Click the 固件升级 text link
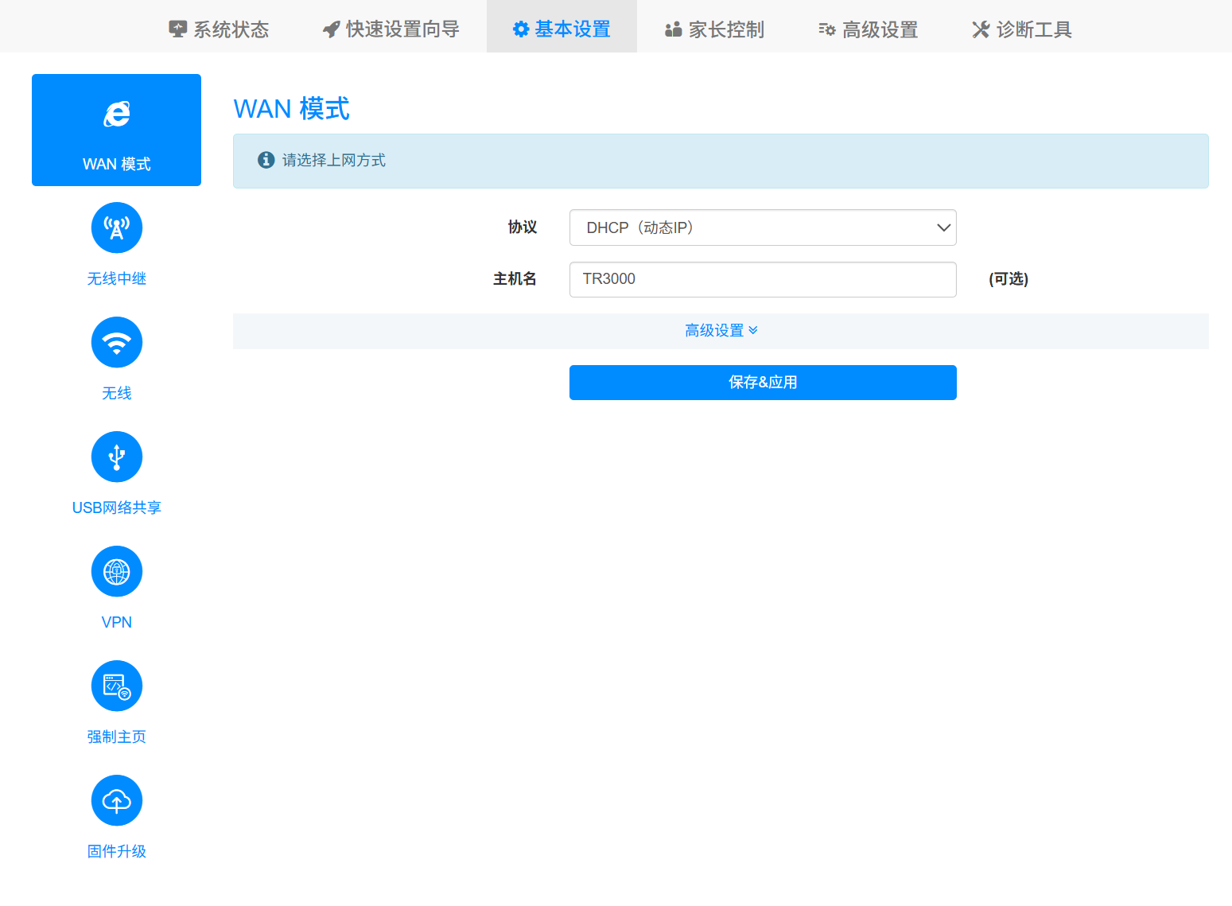Screen dimensions: 1232x906 coord(116,851)
